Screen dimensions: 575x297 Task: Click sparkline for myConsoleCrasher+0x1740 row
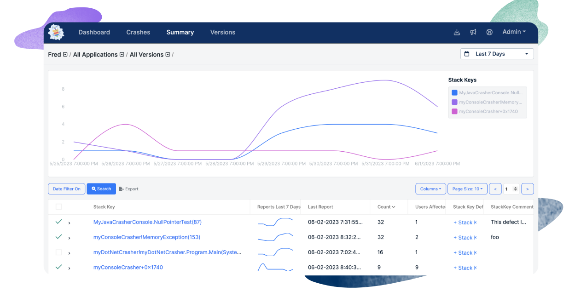(x=275, y=267)
